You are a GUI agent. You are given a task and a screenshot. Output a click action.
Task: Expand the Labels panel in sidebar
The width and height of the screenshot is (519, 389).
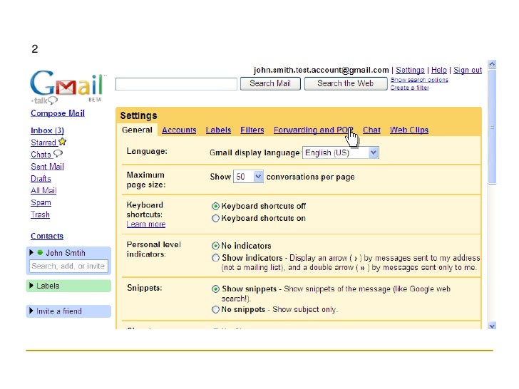tap(31, 286)
